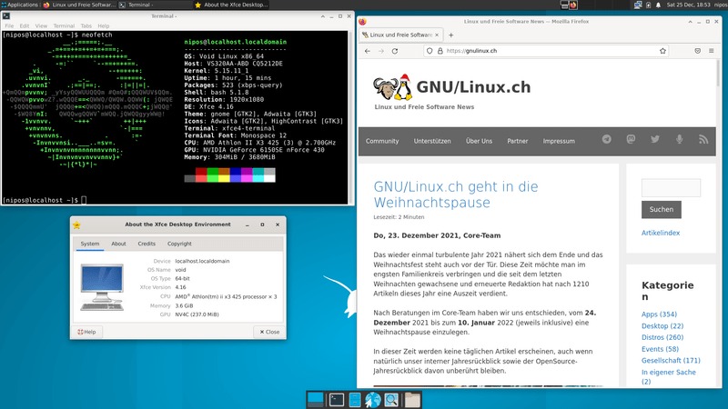Screen dimensions: 728x409
Task: Open Community navigation link
Action: click(x=382, y=141)
